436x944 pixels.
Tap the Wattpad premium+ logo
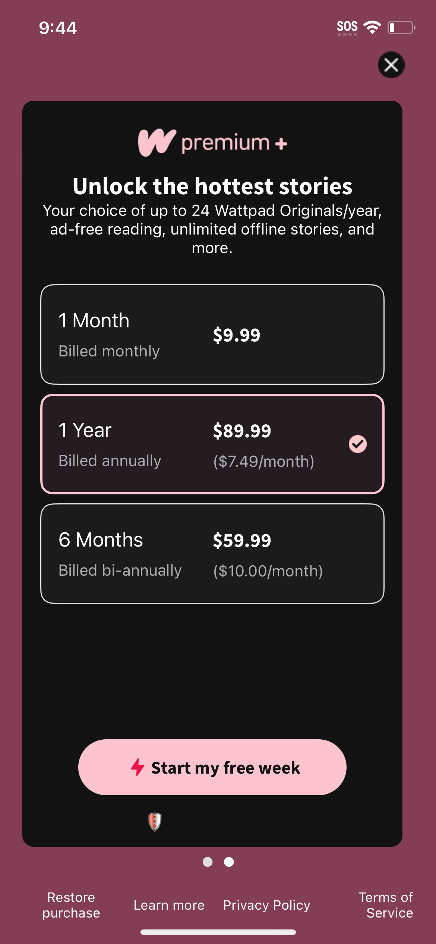[212, 142]
